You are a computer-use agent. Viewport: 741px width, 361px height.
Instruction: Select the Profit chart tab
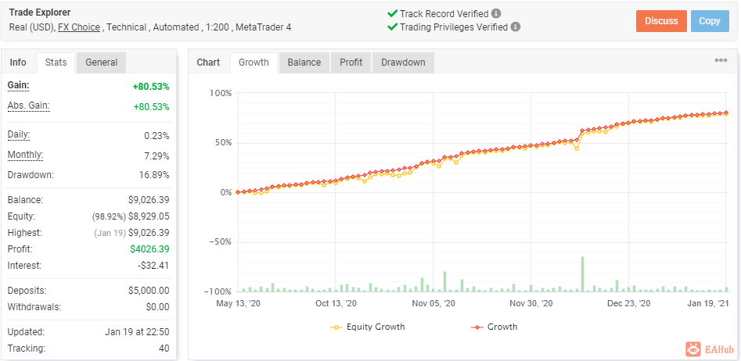pos(351,63)
